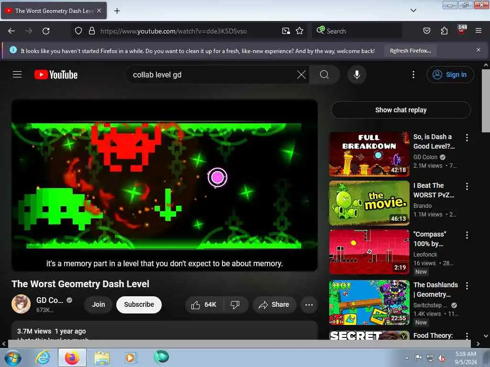Clear the YouTube search query
490x367 pixels.
pyautogui.click(x=301, y=75)
